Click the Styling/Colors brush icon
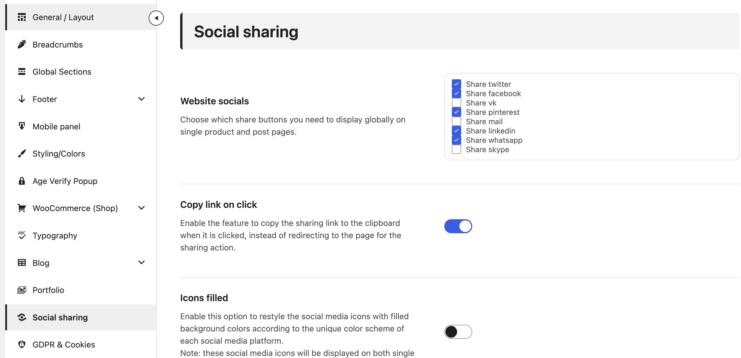This screenshot has width=741, height=358. tap(22, 153)
